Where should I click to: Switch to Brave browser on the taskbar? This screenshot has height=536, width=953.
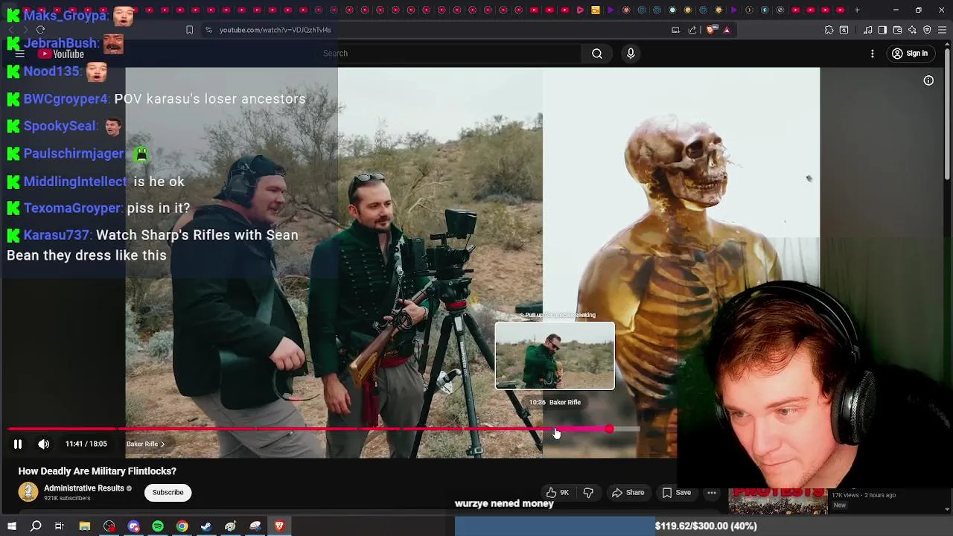279,526
